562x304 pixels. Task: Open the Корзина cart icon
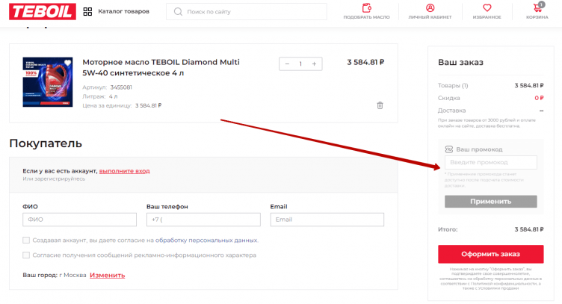pyautogui.click(x=537, y=10)
